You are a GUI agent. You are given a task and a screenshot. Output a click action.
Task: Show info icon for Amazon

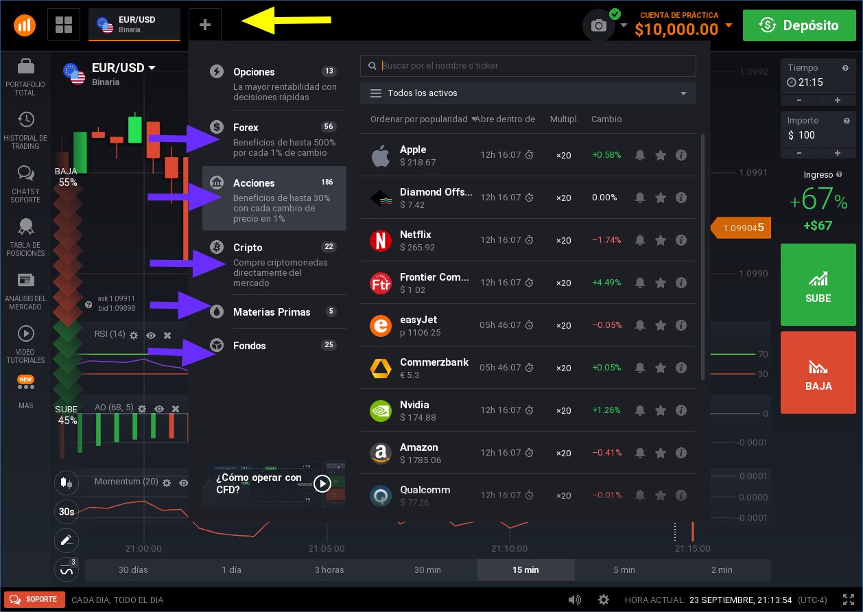pos(681,453)
